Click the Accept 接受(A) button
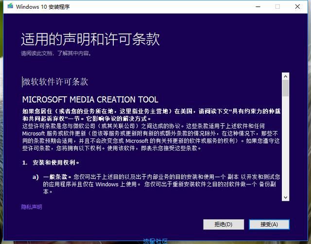 point(269,225)
